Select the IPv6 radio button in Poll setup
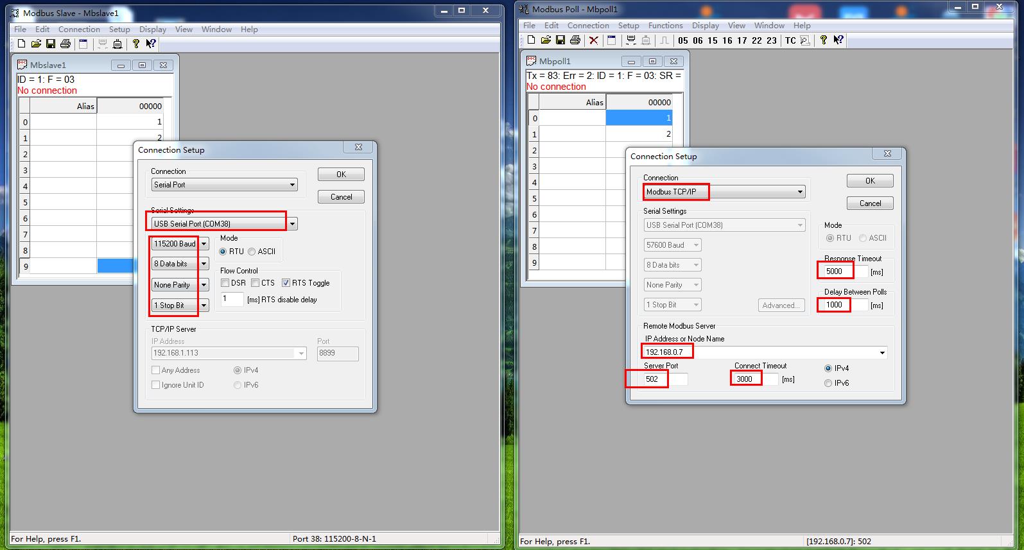Image resolution: width=1024 pixels, height=550 pixels. [828, 383]
